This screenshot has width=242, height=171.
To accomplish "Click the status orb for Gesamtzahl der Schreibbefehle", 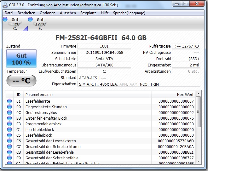I will (9, 158).
